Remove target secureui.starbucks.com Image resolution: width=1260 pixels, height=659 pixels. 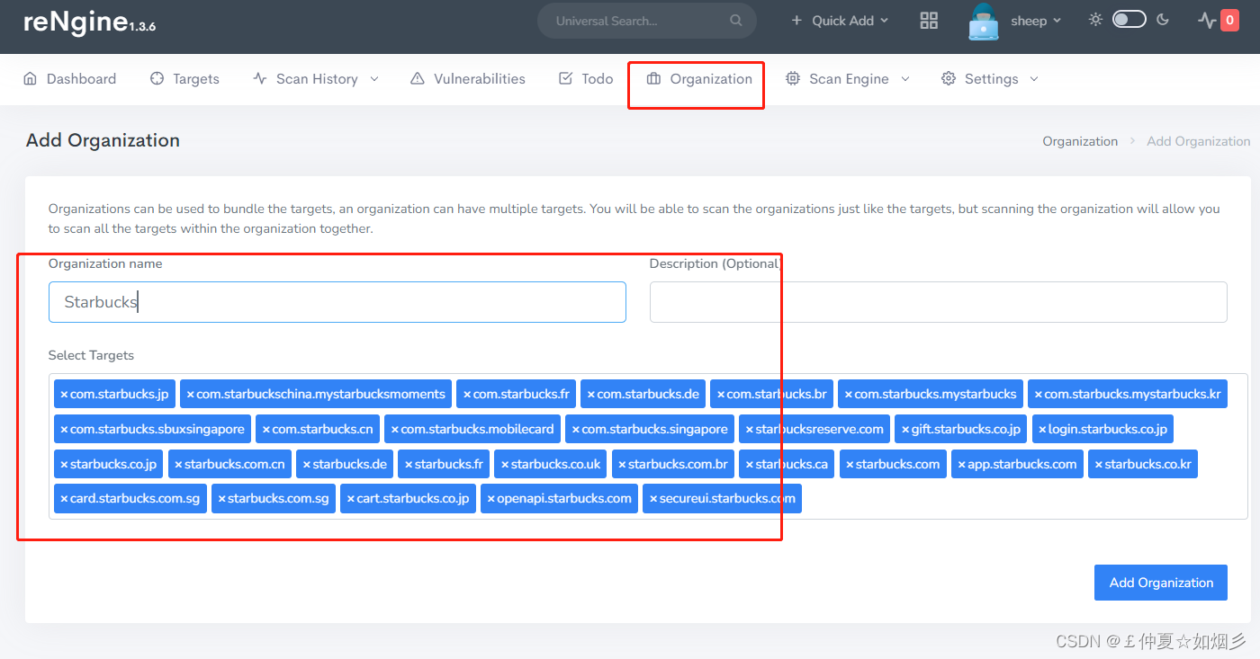point(653,498)
